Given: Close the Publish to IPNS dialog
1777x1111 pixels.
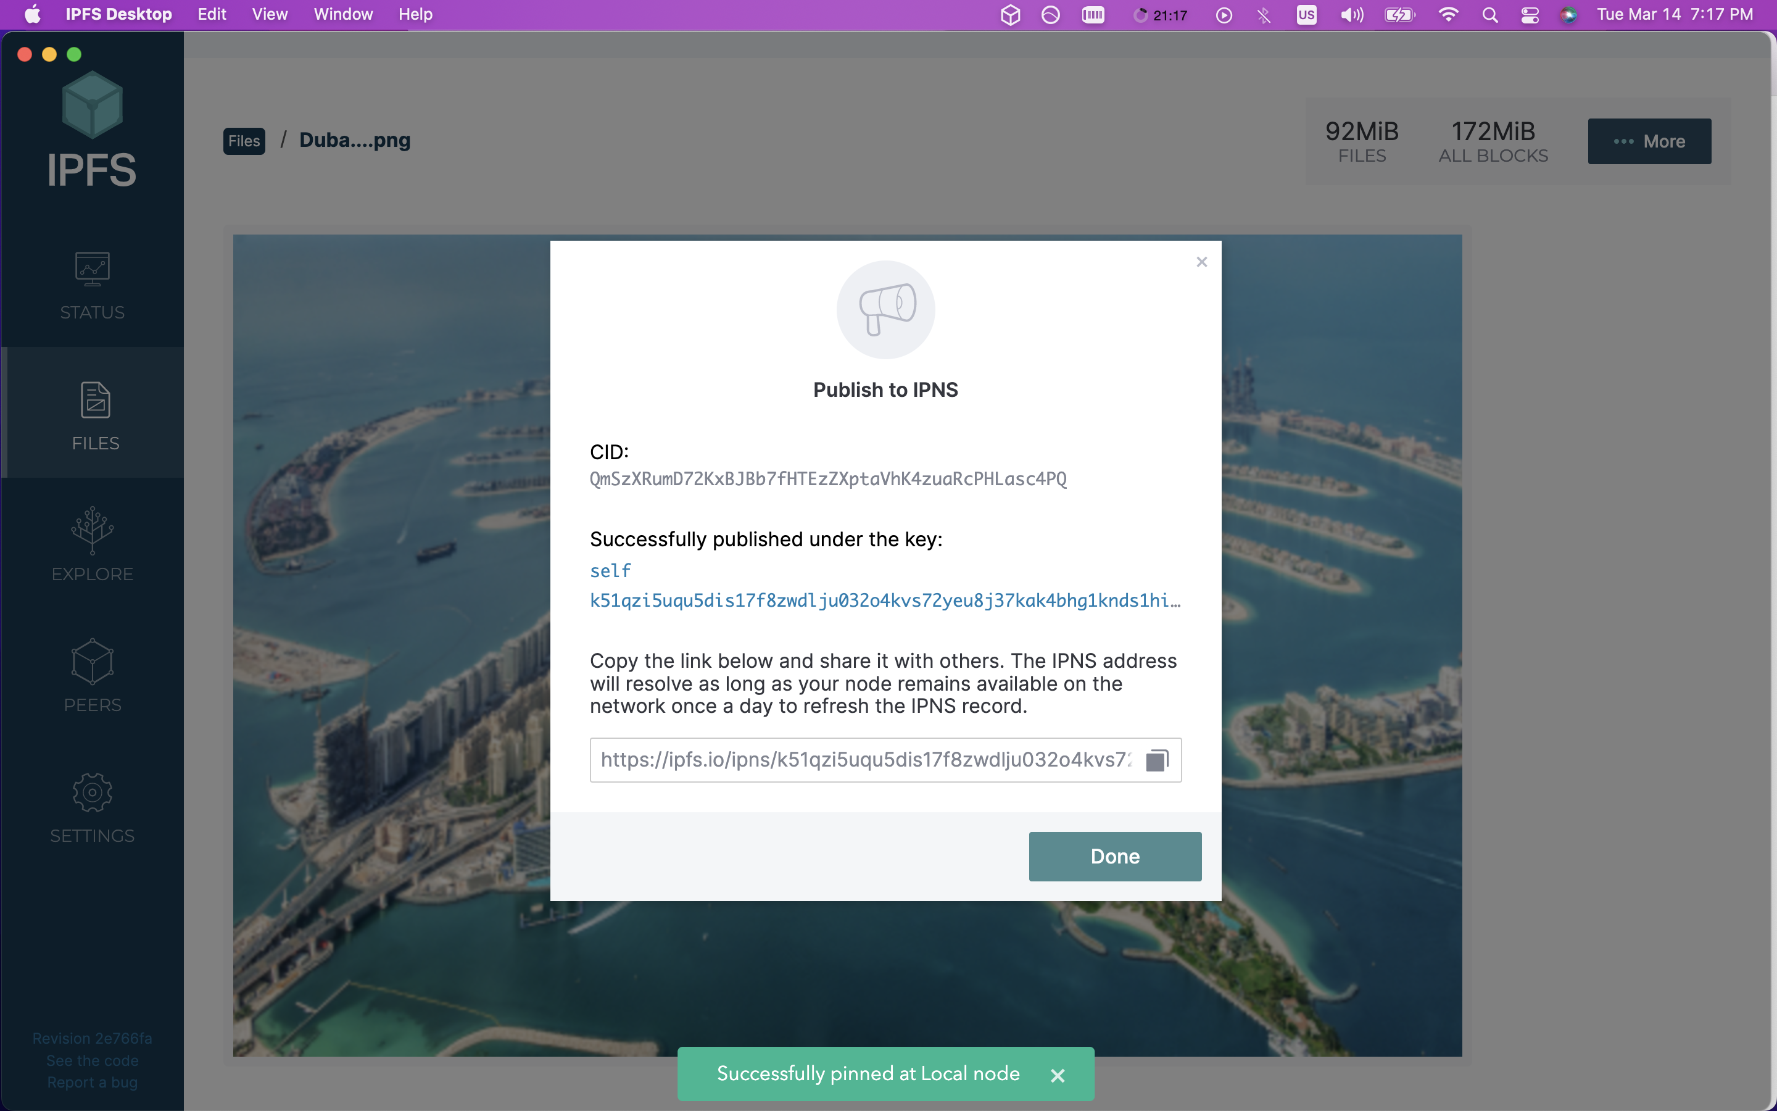Looking at the screenshot, I should click(1201, 262).
